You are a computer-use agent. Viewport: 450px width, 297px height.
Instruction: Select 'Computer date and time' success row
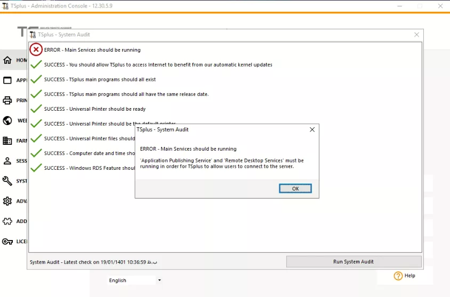[x=90, y=153]
